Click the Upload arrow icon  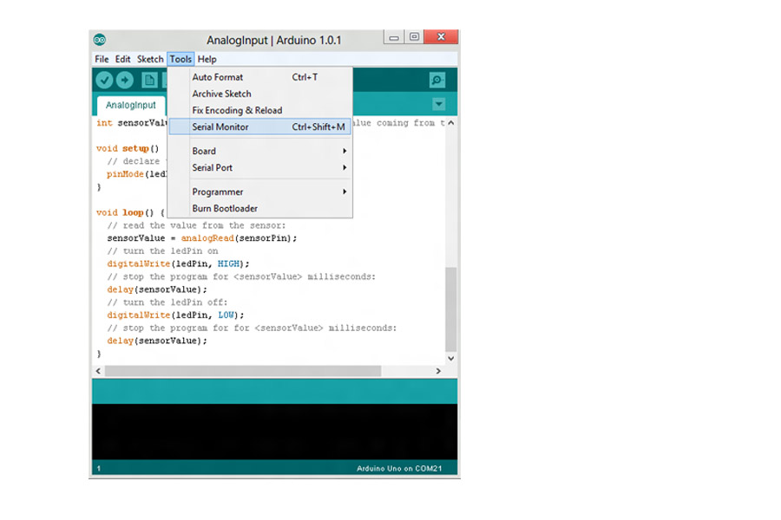point(125,81)
